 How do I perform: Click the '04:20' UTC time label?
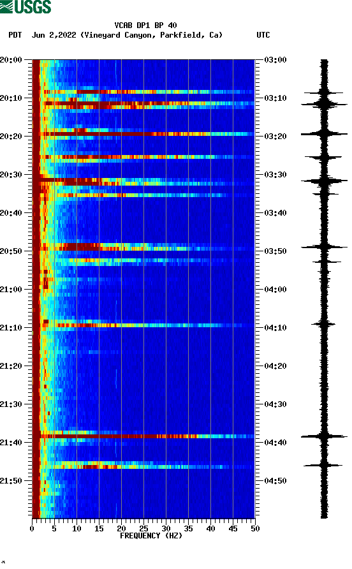click(x=275, y=366)
